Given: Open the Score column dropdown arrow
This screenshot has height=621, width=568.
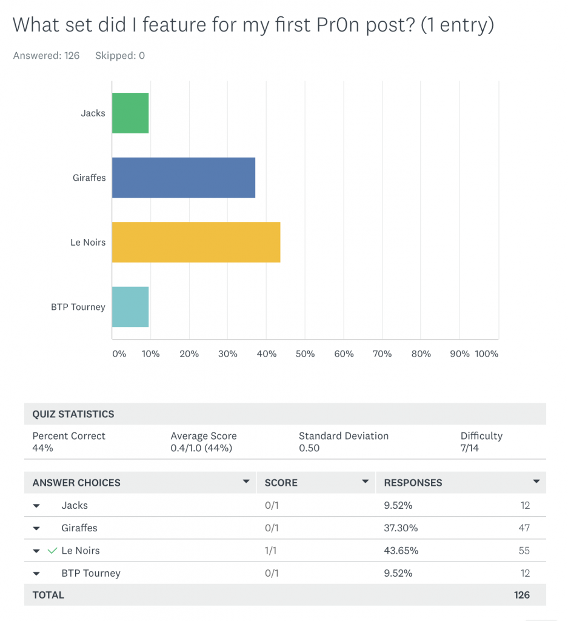Looking at the screenshot, I should [366, 482].
